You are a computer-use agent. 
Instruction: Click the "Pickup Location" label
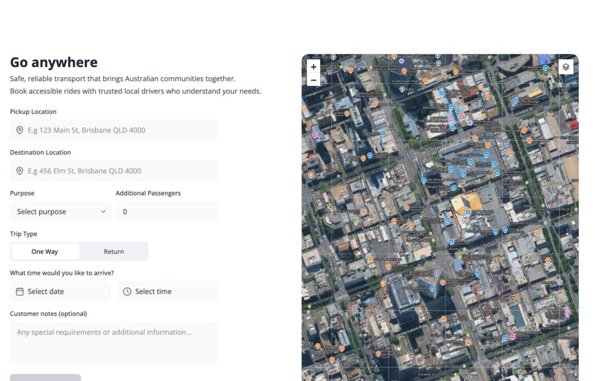[33, 112]
